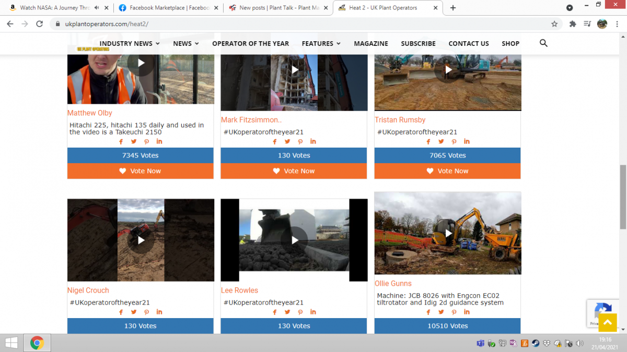Play Matthew Olby's video
627x352 pixels.
[141, 63]
